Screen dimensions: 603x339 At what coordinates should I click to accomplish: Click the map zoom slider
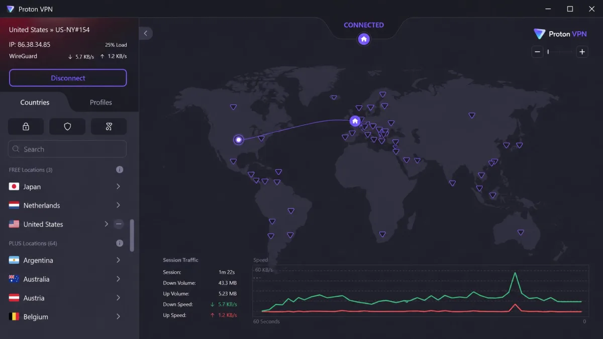click(560, 52)
